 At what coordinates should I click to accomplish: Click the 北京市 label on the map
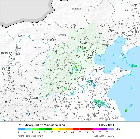tap(86, 43)
